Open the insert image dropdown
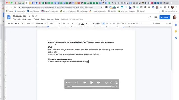This screenshot has height=100, width=179. pos(98,23)
